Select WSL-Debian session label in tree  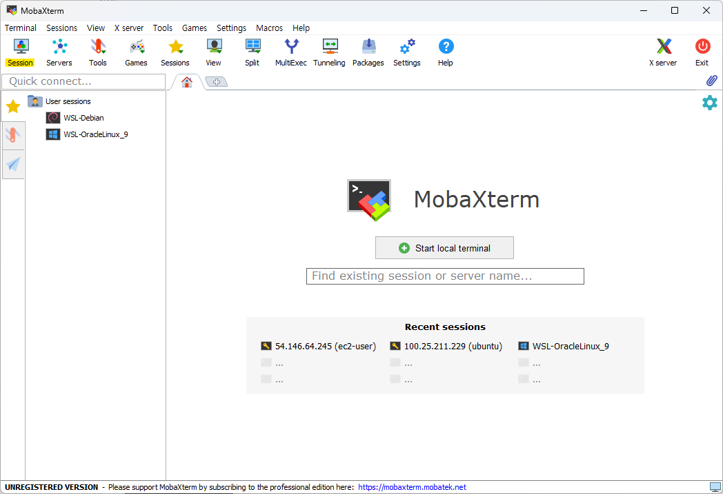[84, 118]
